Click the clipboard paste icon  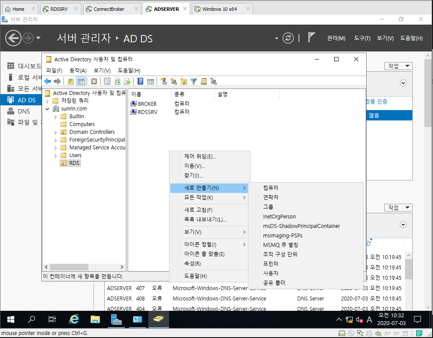pyautogui.click(x=94, y=81)
